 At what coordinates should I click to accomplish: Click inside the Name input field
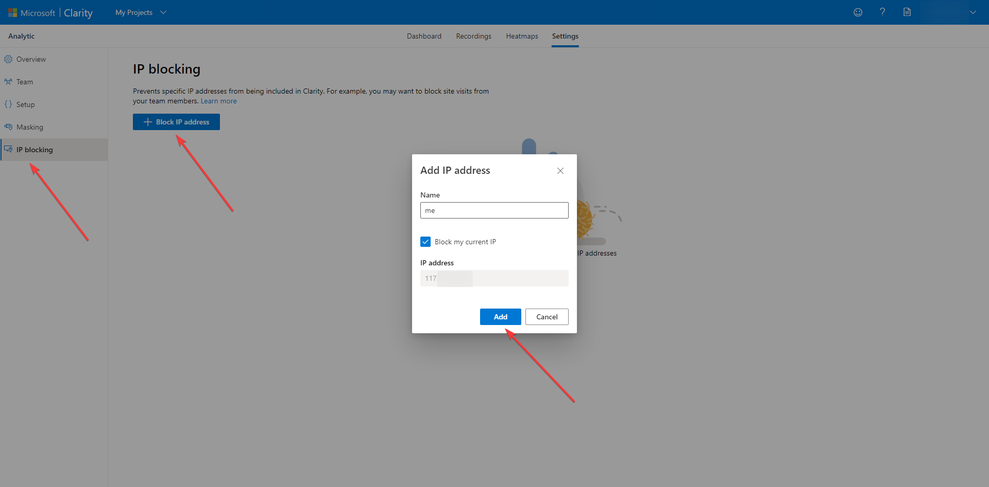(x=494, y=210)
